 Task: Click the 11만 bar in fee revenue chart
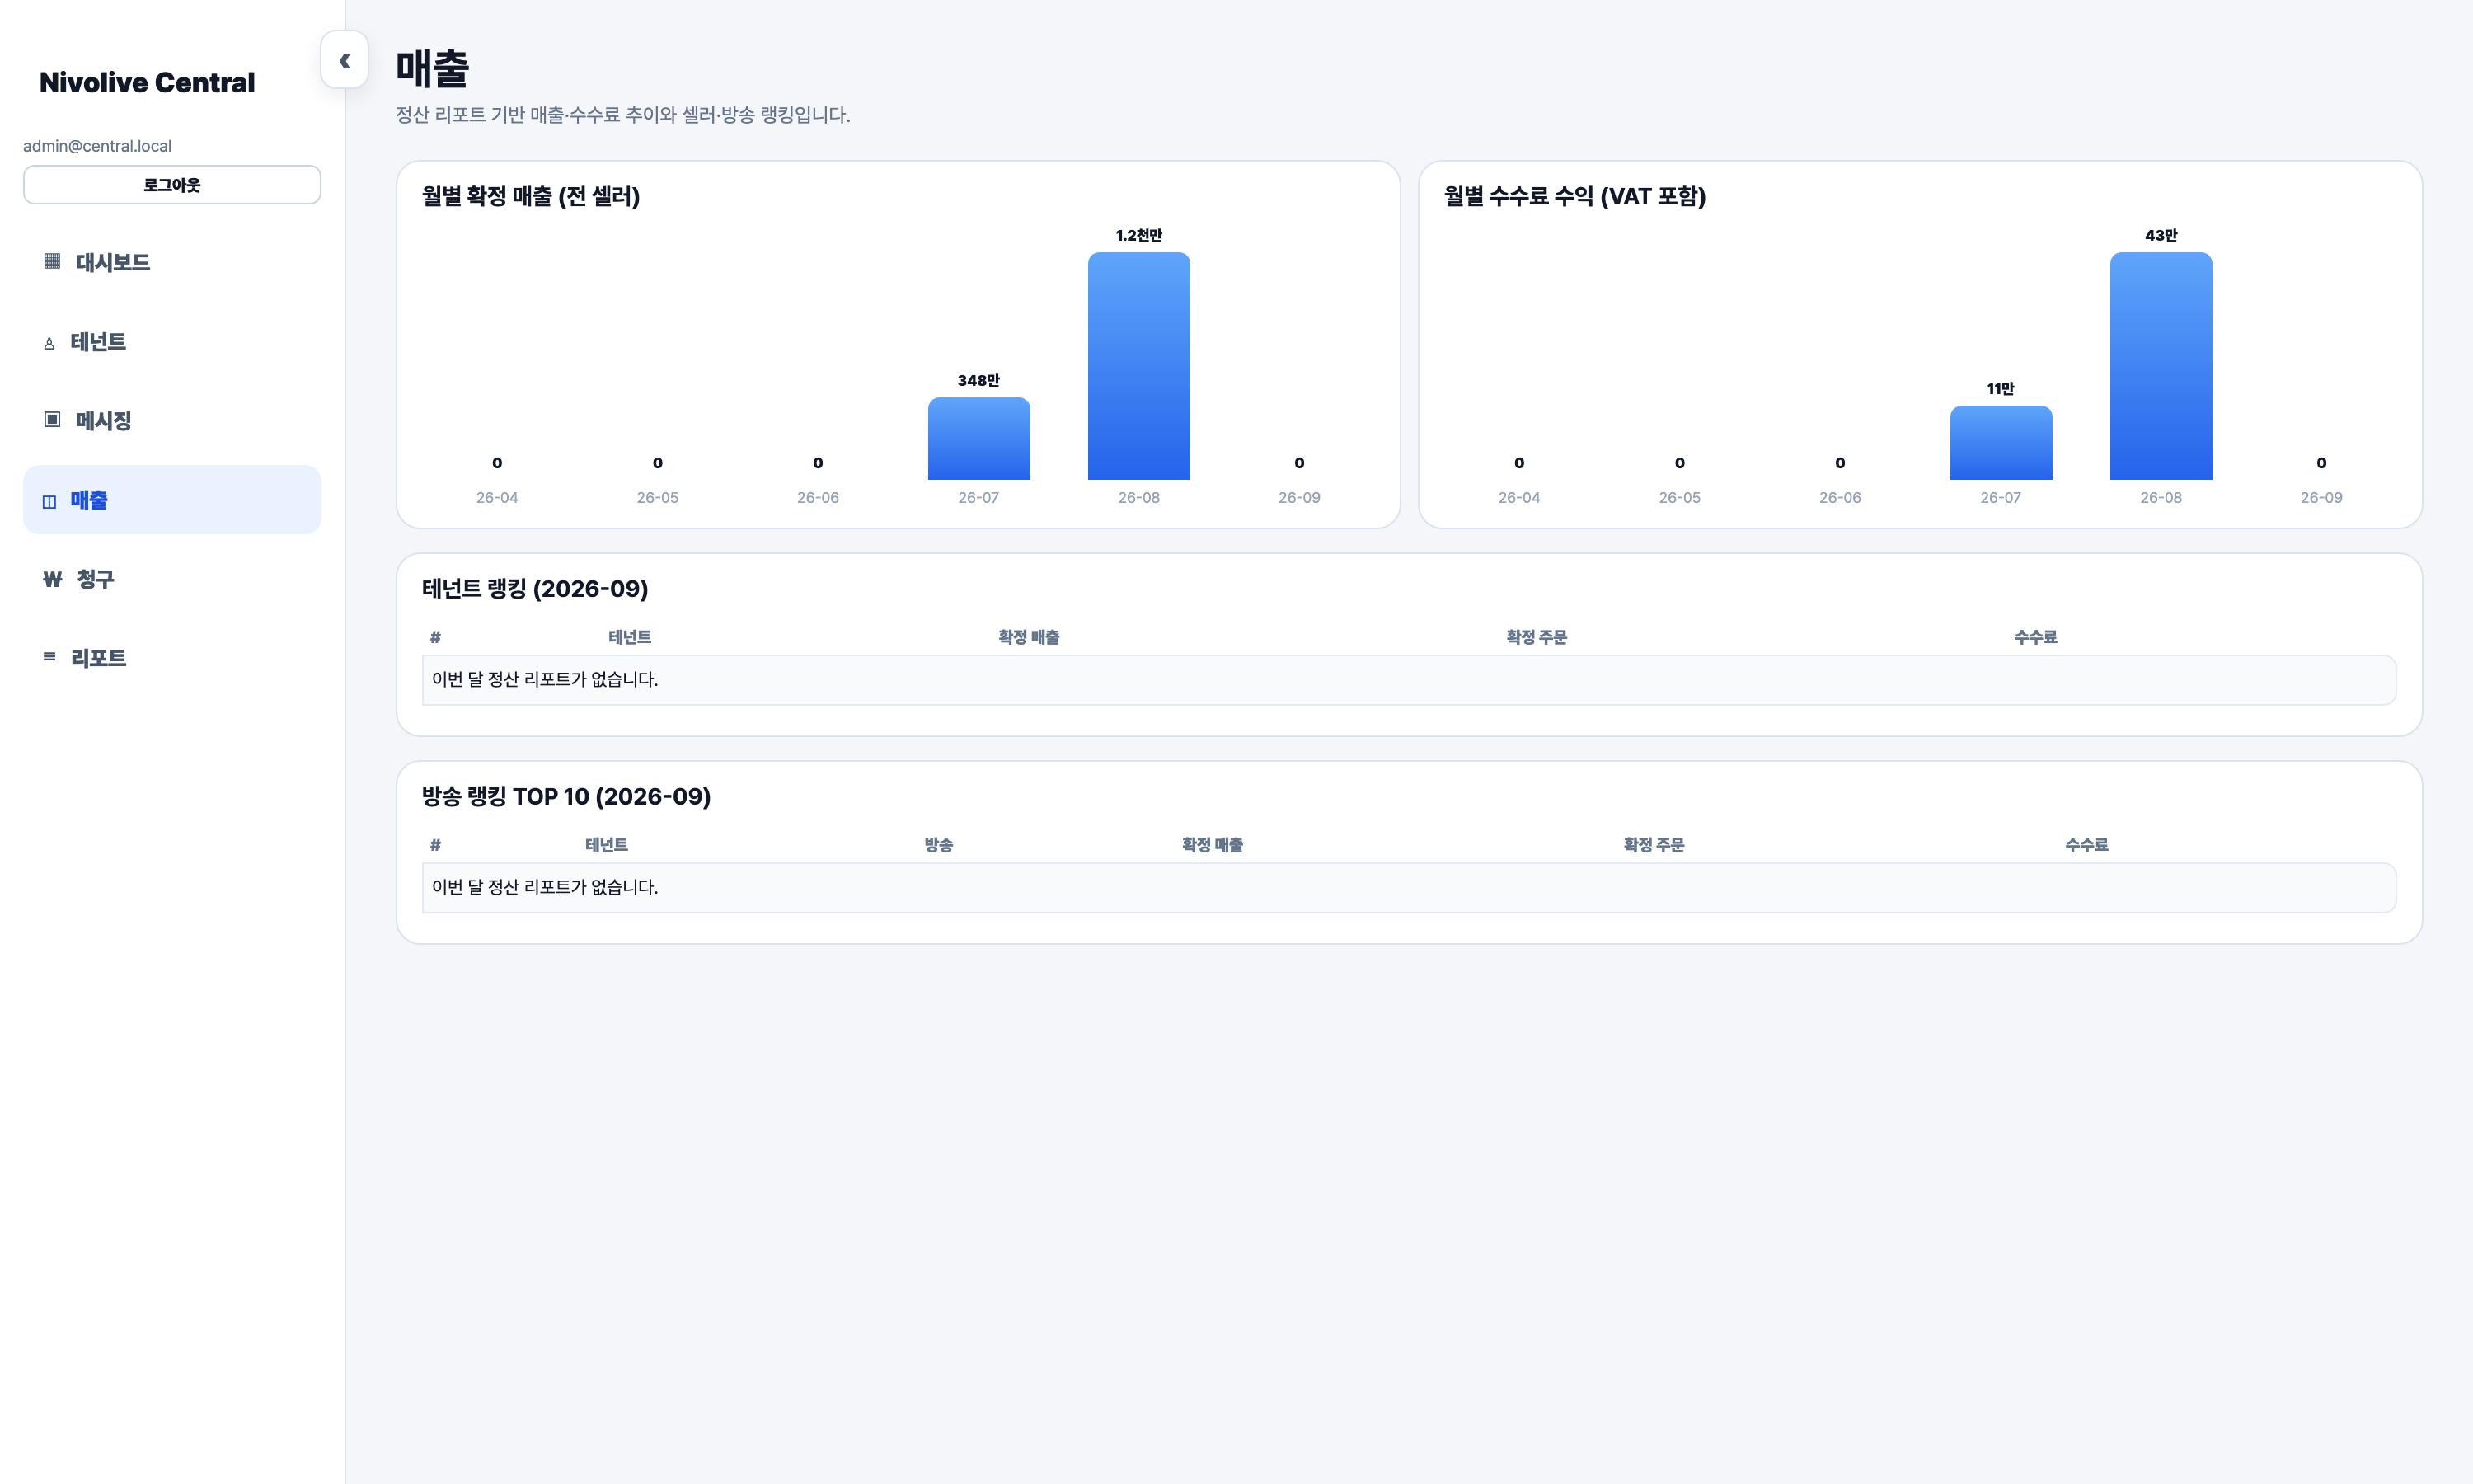(2000, 443)
